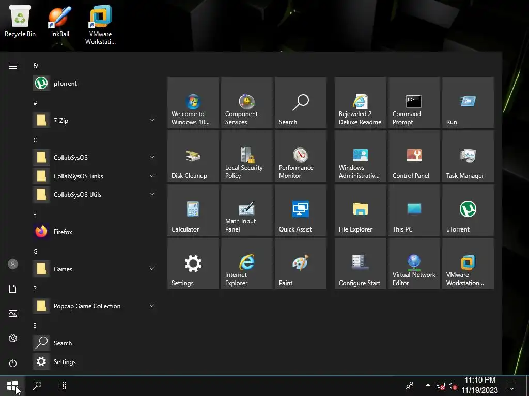
Task: Select the InkBall desktop shortcut
Action: 60,21
